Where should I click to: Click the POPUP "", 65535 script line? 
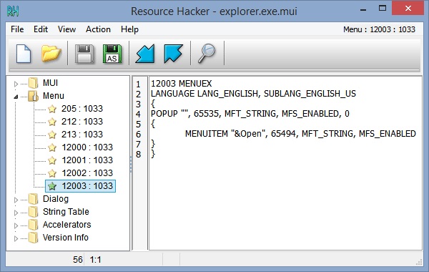tap(250, 114)
